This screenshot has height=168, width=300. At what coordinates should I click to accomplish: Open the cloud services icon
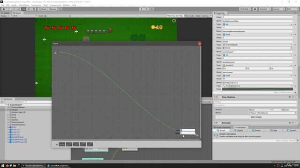click(255, 9)
